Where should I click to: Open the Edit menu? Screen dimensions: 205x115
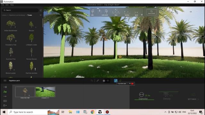7,5
